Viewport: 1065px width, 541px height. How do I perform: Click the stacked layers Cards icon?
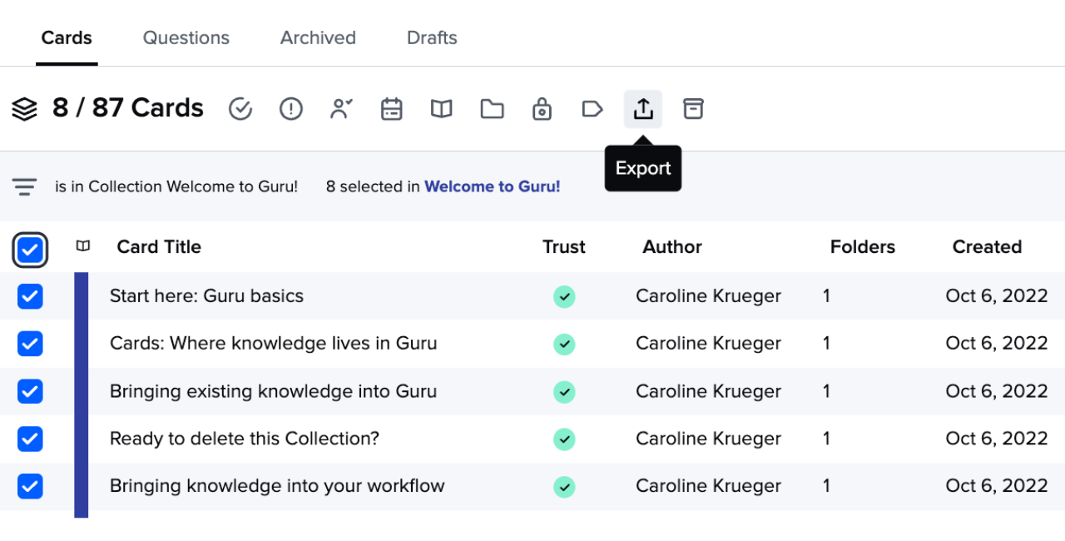point(25,109)
